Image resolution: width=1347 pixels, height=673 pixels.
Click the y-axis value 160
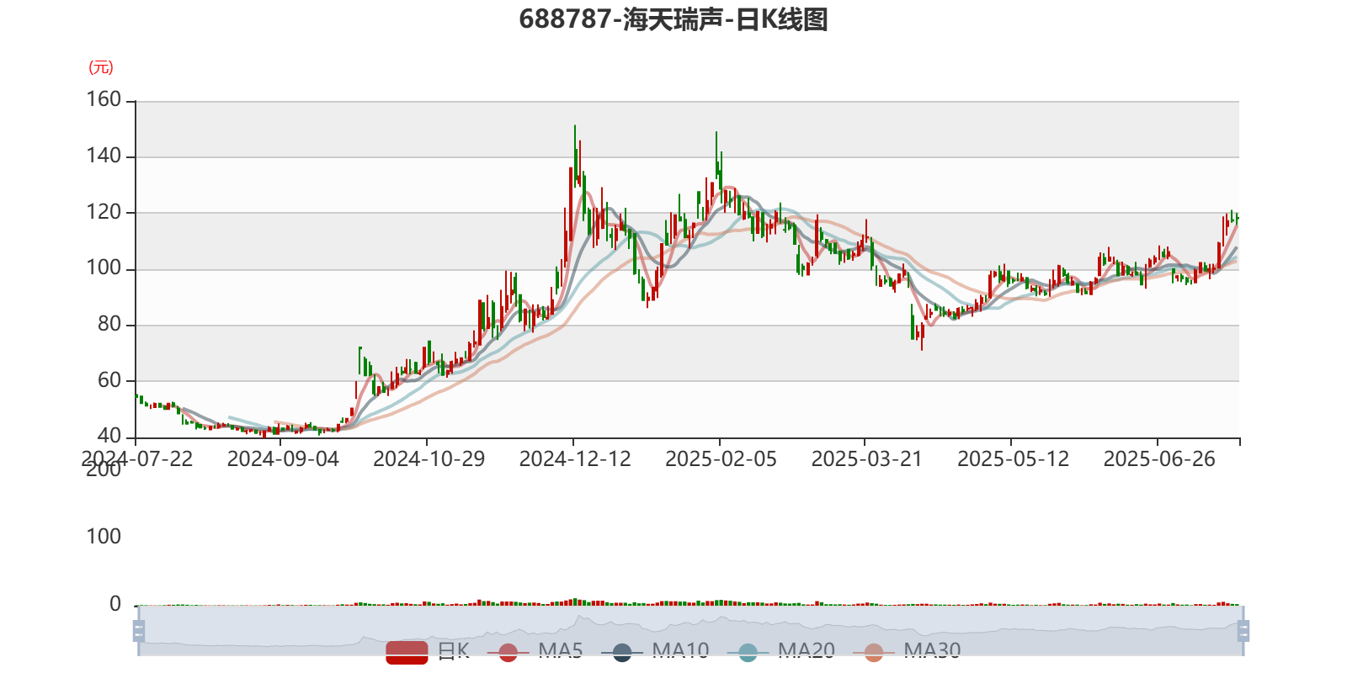pos(104,100)
